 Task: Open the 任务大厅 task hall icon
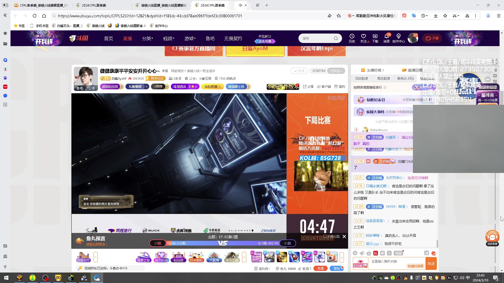(x=83, y=258)
